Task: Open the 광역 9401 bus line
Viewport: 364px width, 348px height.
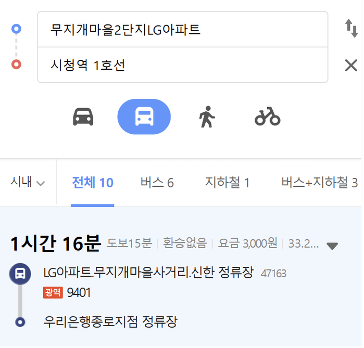Action: pyautogui.click(x=67, y=292)
